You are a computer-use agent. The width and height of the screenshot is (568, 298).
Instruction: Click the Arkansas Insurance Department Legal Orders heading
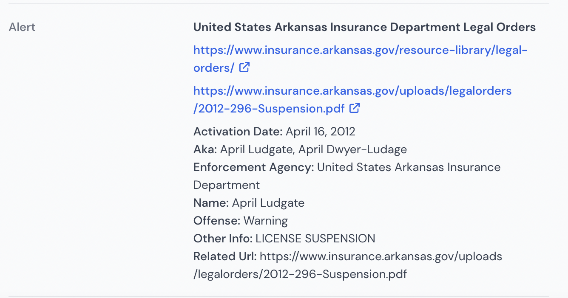click(x=364, y=27)
